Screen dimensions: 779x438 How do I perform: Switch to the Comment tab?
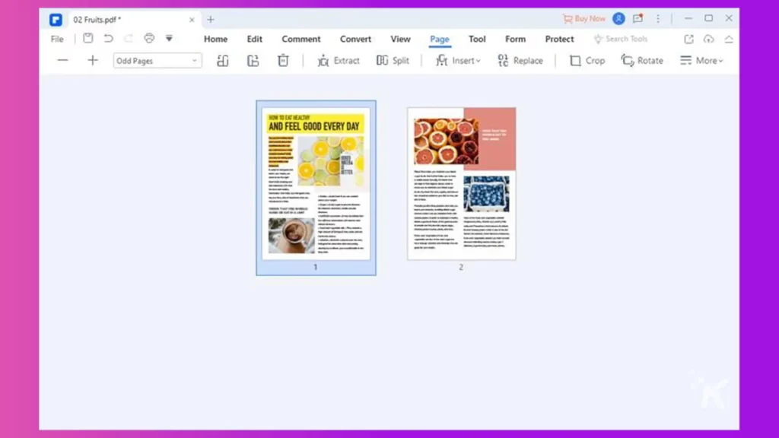coord(301,39)
